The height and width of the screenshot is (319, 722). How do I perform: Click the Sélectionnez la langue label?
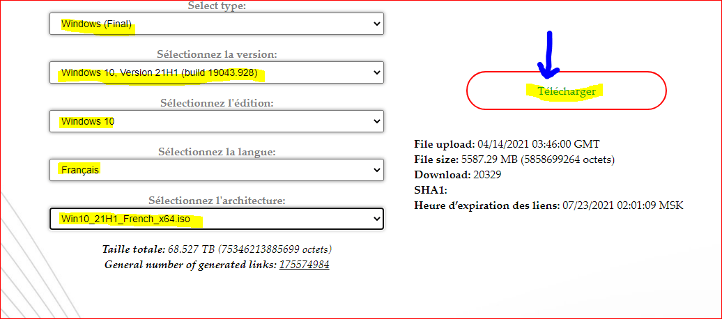coord(217,151)
